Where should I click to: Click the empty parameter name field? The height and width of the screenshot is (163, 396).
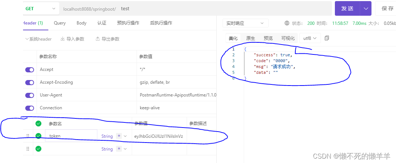(71, 149)
